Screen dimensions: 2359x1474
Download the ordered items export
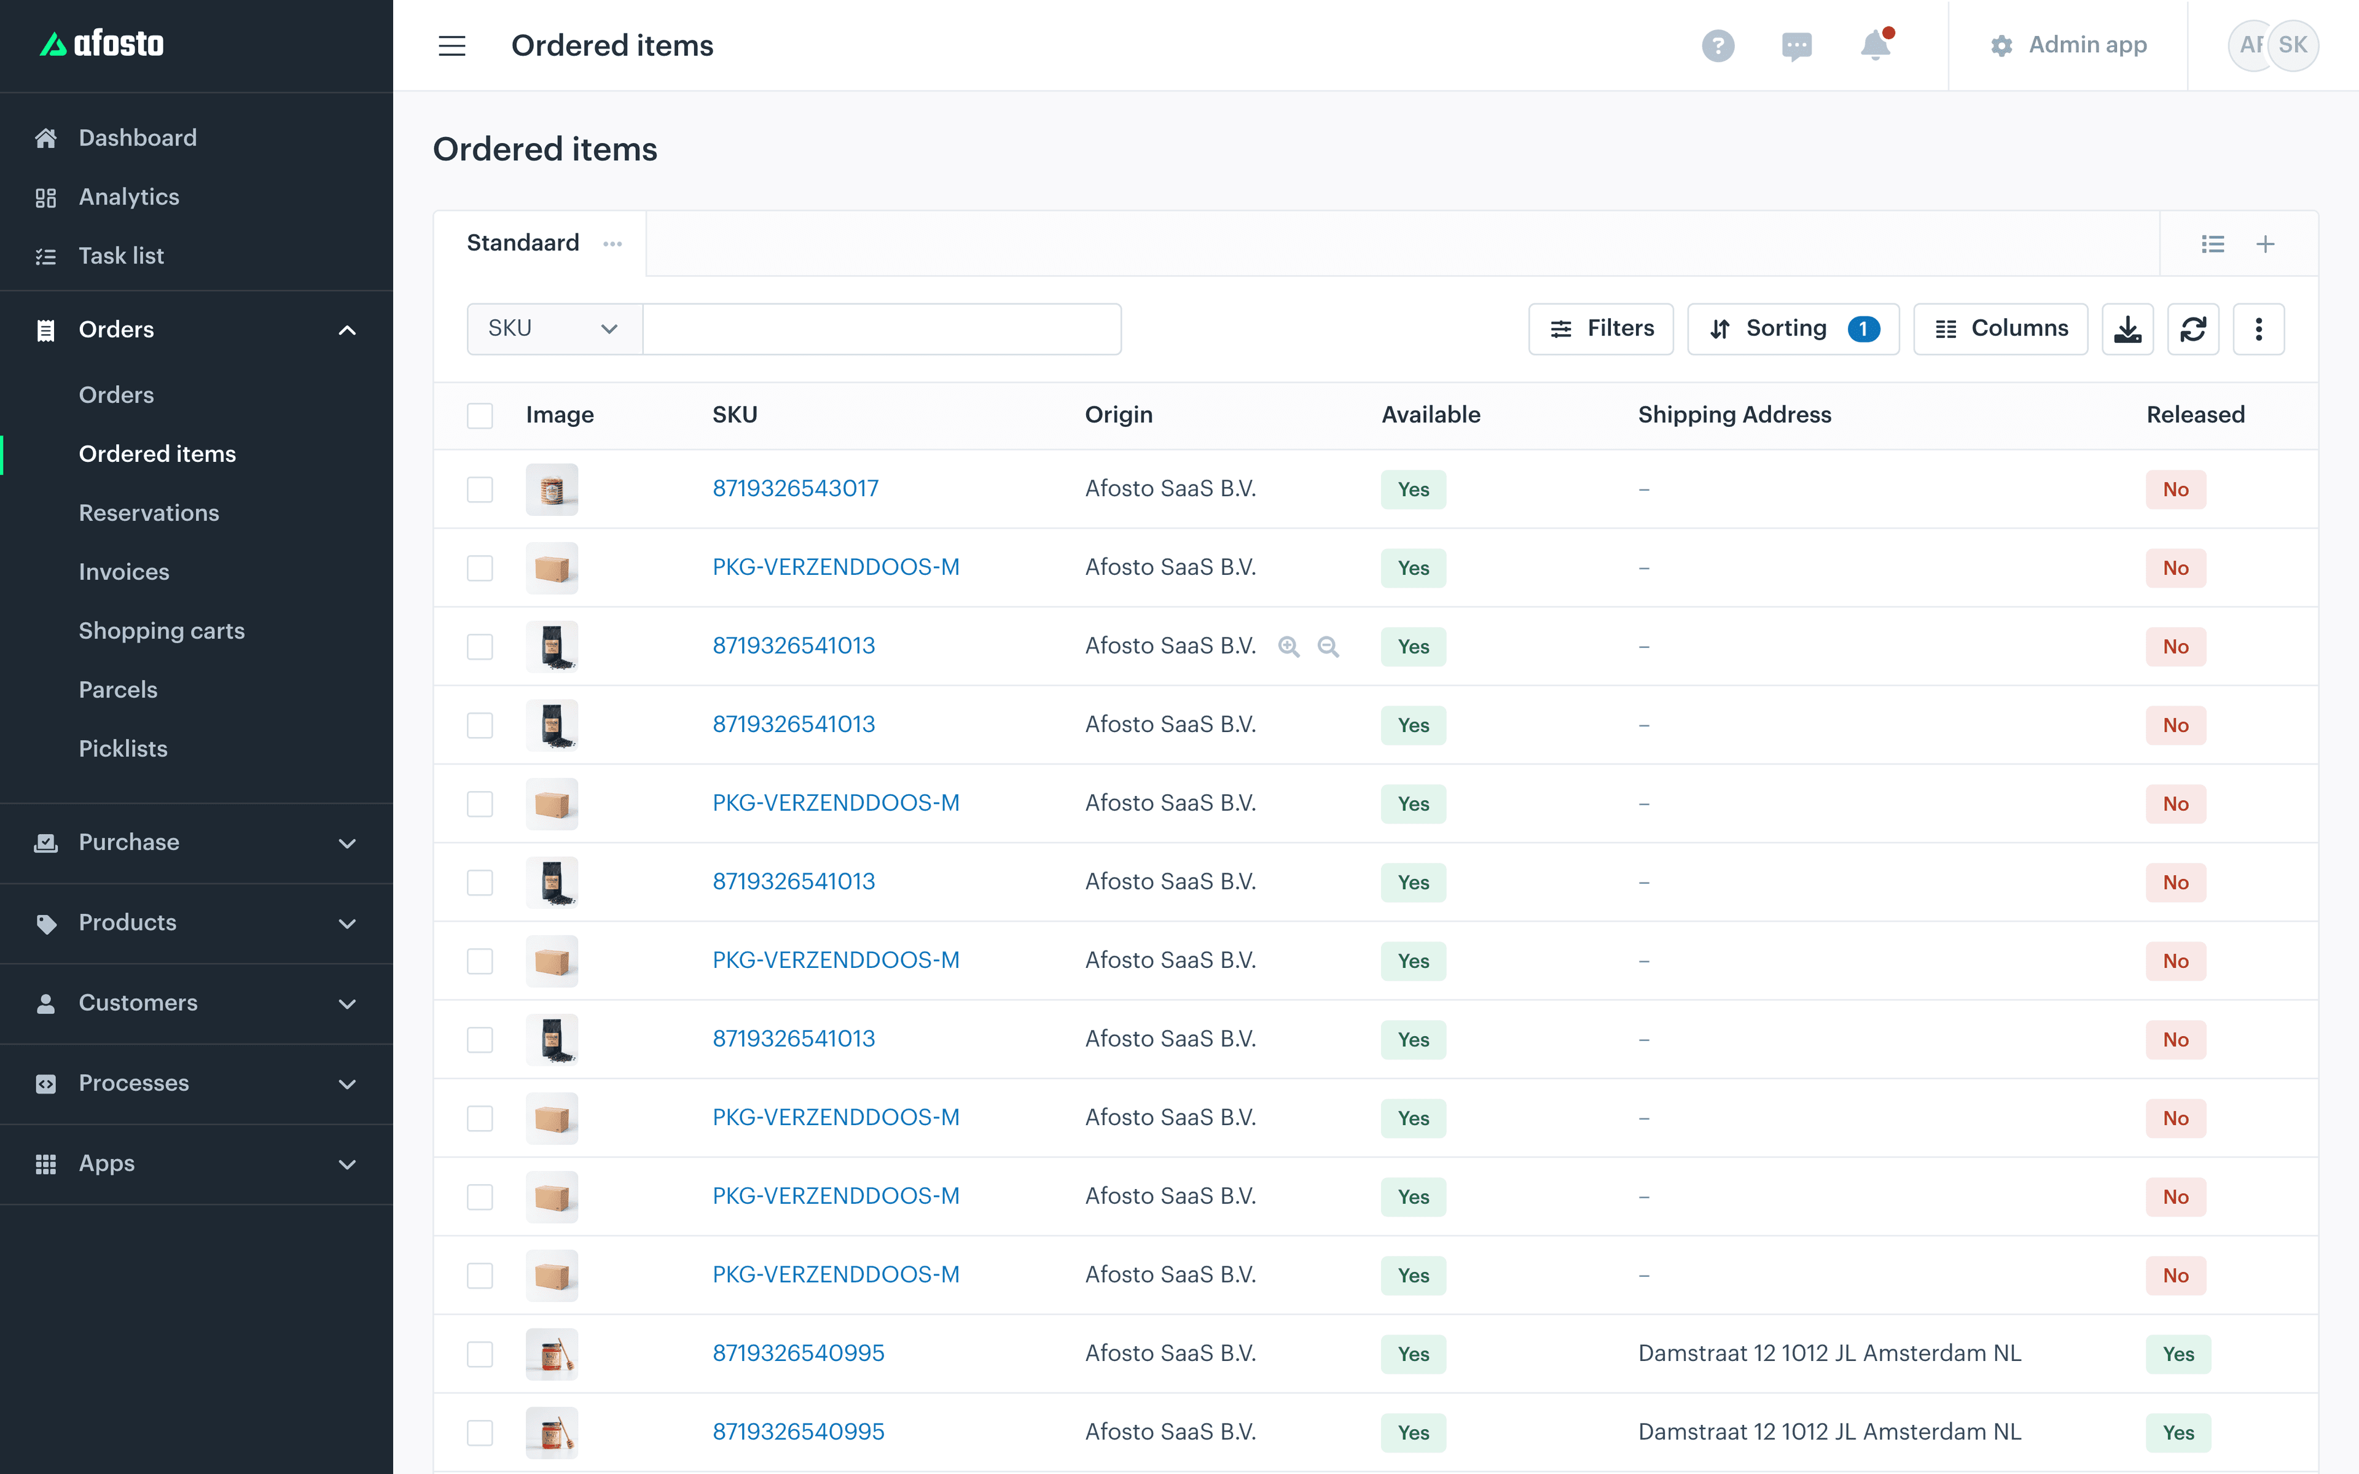tap(2127, 330)
